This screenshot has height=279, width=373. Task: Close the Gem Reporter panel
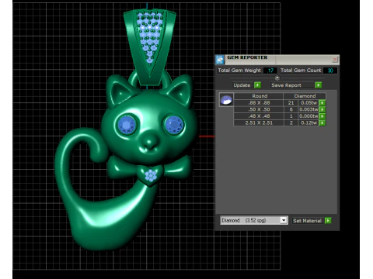[x=335, y=60]
